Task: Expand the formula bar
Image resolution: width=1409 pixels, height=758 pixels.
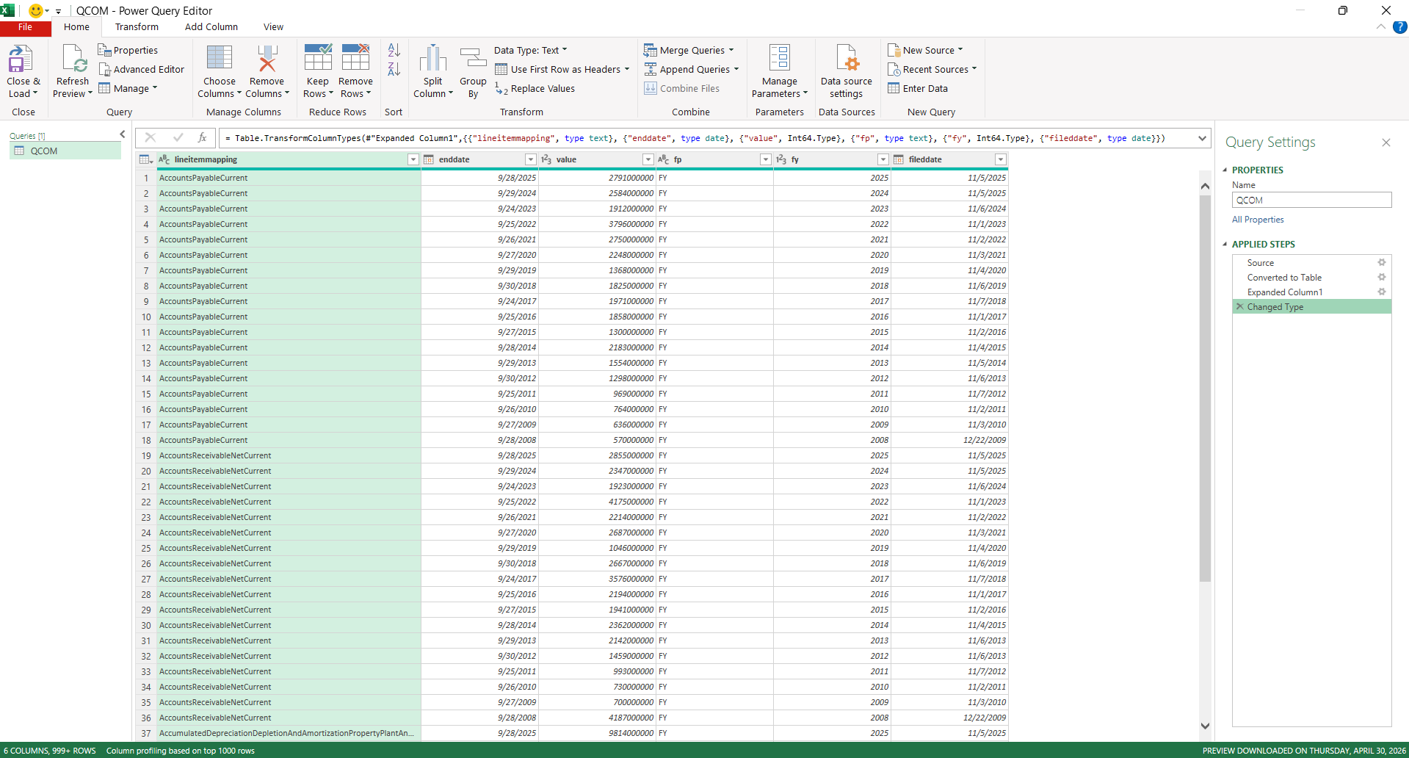Action: 1203,138
